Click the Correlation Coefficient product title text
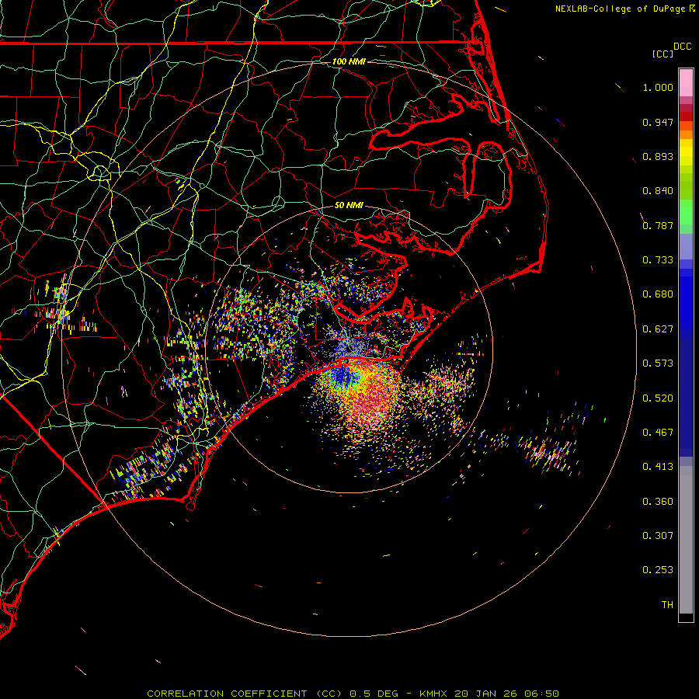 click(x=245, y=694)
